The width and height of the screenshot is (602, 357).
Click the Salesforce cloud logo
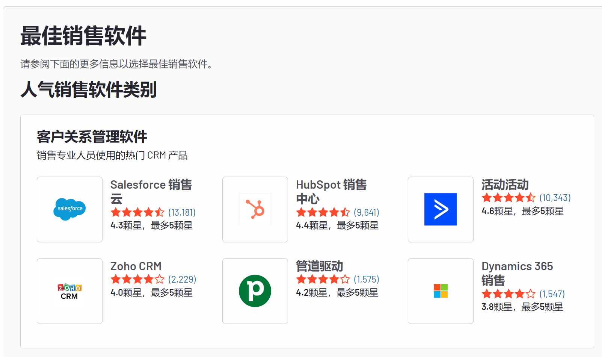coord(69,209)
